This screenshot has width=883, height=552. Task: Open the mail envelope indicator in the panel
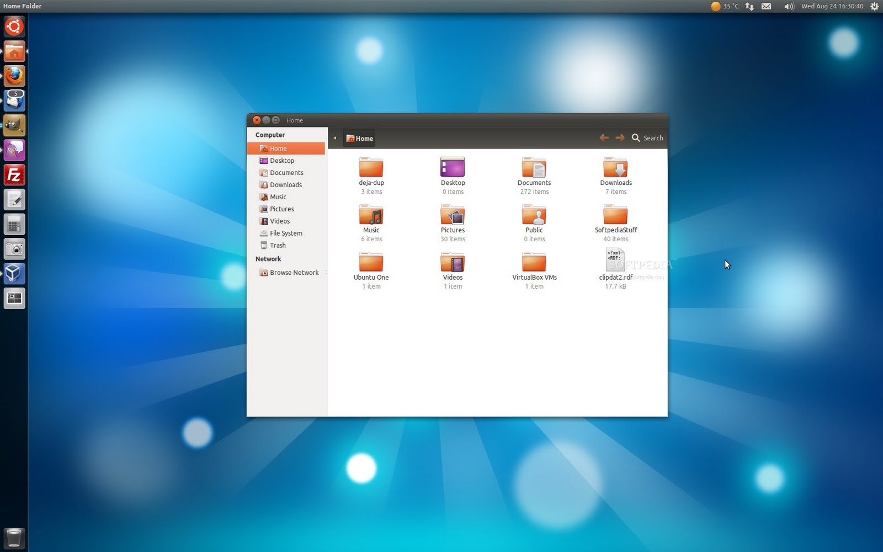[767, 6]
